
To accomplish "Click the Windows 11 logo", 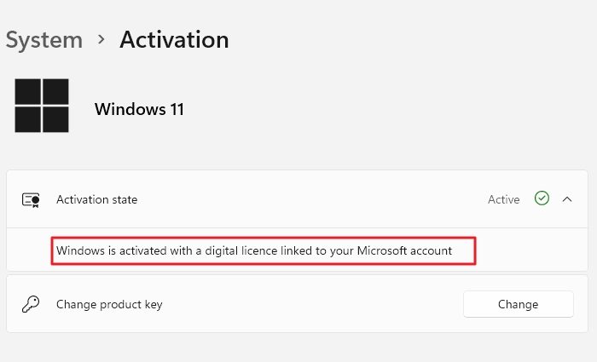I will tap(42, 106).
